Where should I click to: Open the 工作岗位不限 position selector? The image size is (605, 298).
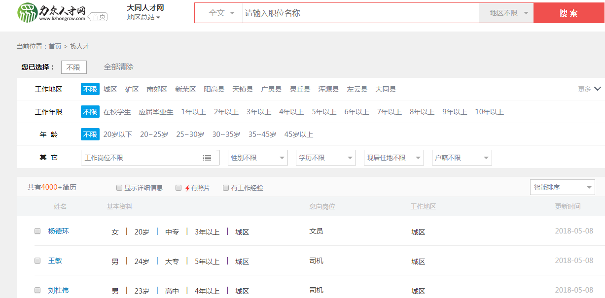click(150, 158)
